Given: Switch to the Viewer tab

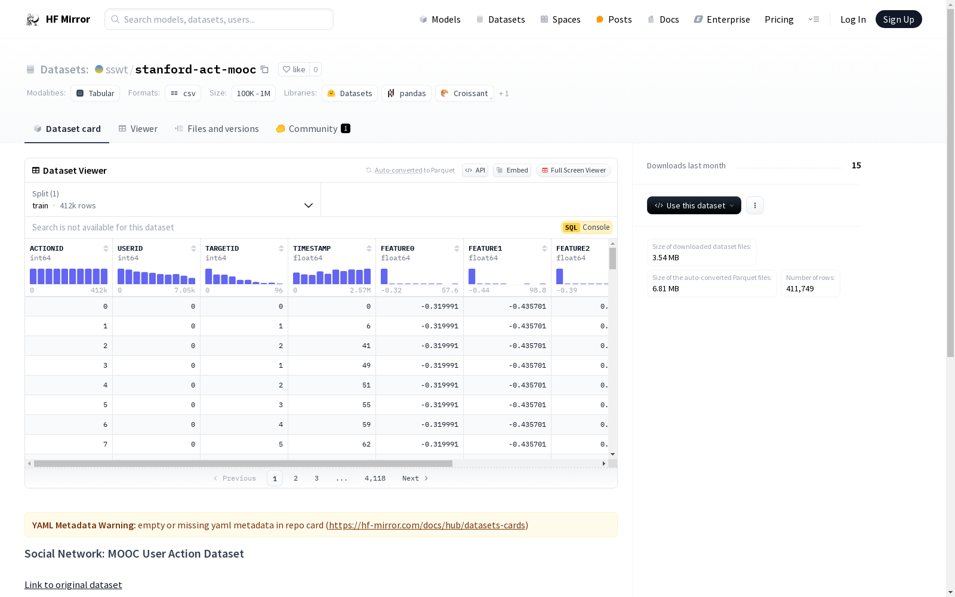Looking at the screenshot, I should (x=138, y=128).
